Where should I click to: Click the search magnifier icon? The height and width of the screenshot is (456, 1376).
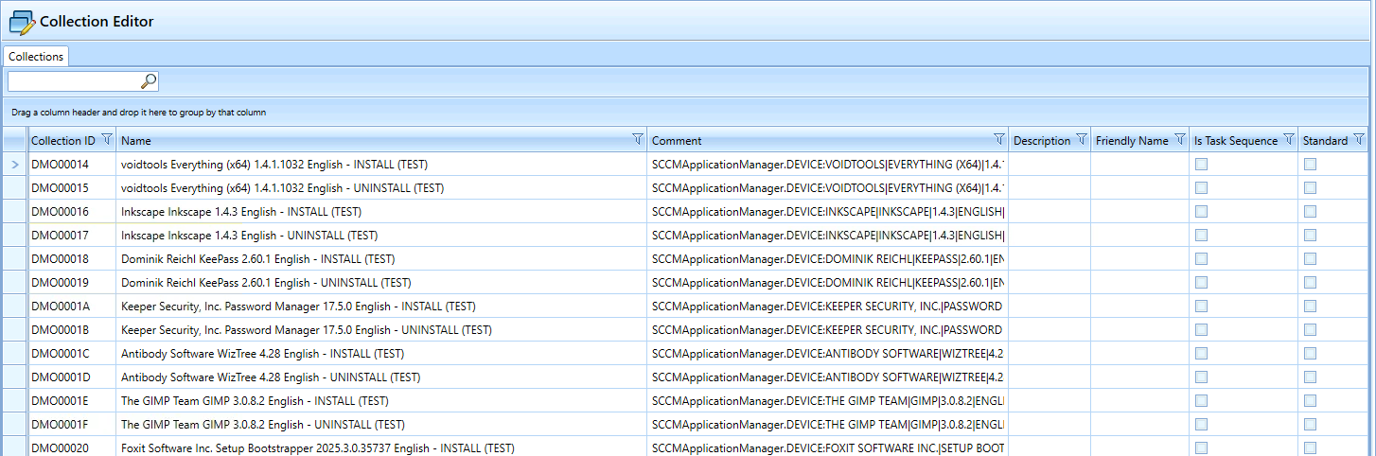148,81
